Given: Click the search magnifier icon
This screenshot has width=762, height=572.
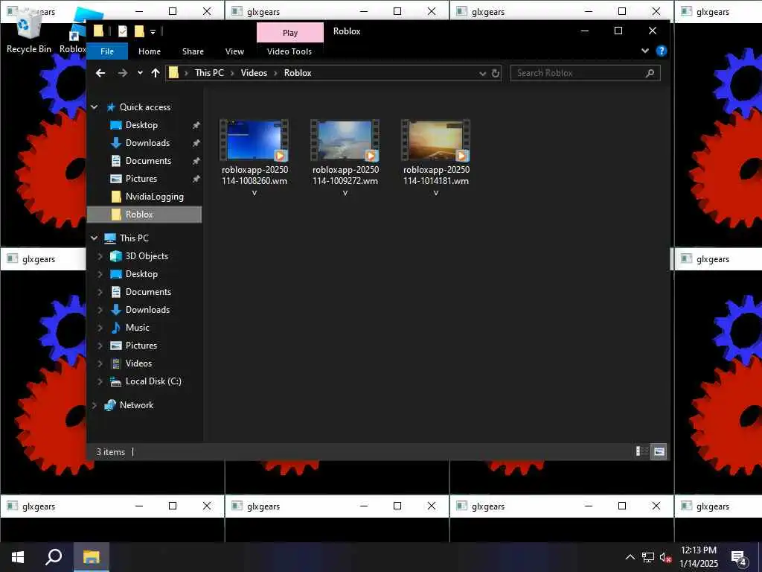Looking at the screenshot, I should [650, 74].
